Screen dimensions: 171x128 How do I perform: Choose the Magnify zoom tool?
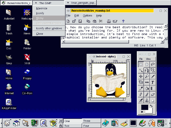(x=147, y=76)
